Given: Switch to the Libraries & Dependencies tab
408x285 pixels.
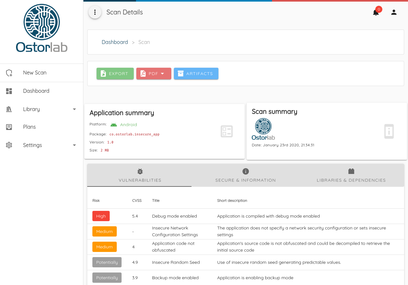Looking at the screenshot, I should point(351,175).
